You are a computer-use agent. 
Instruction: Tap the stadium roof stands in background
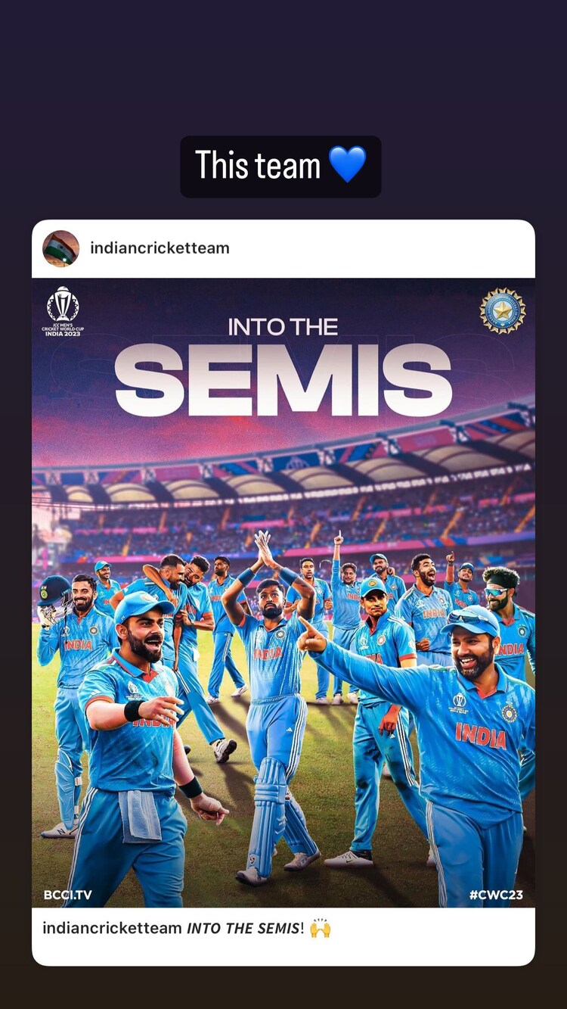[x=283, y=484]
